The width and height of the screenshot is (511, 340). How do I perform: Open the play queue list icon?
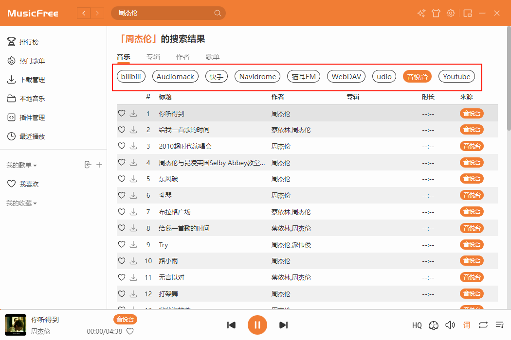click(x=499, y=325)
